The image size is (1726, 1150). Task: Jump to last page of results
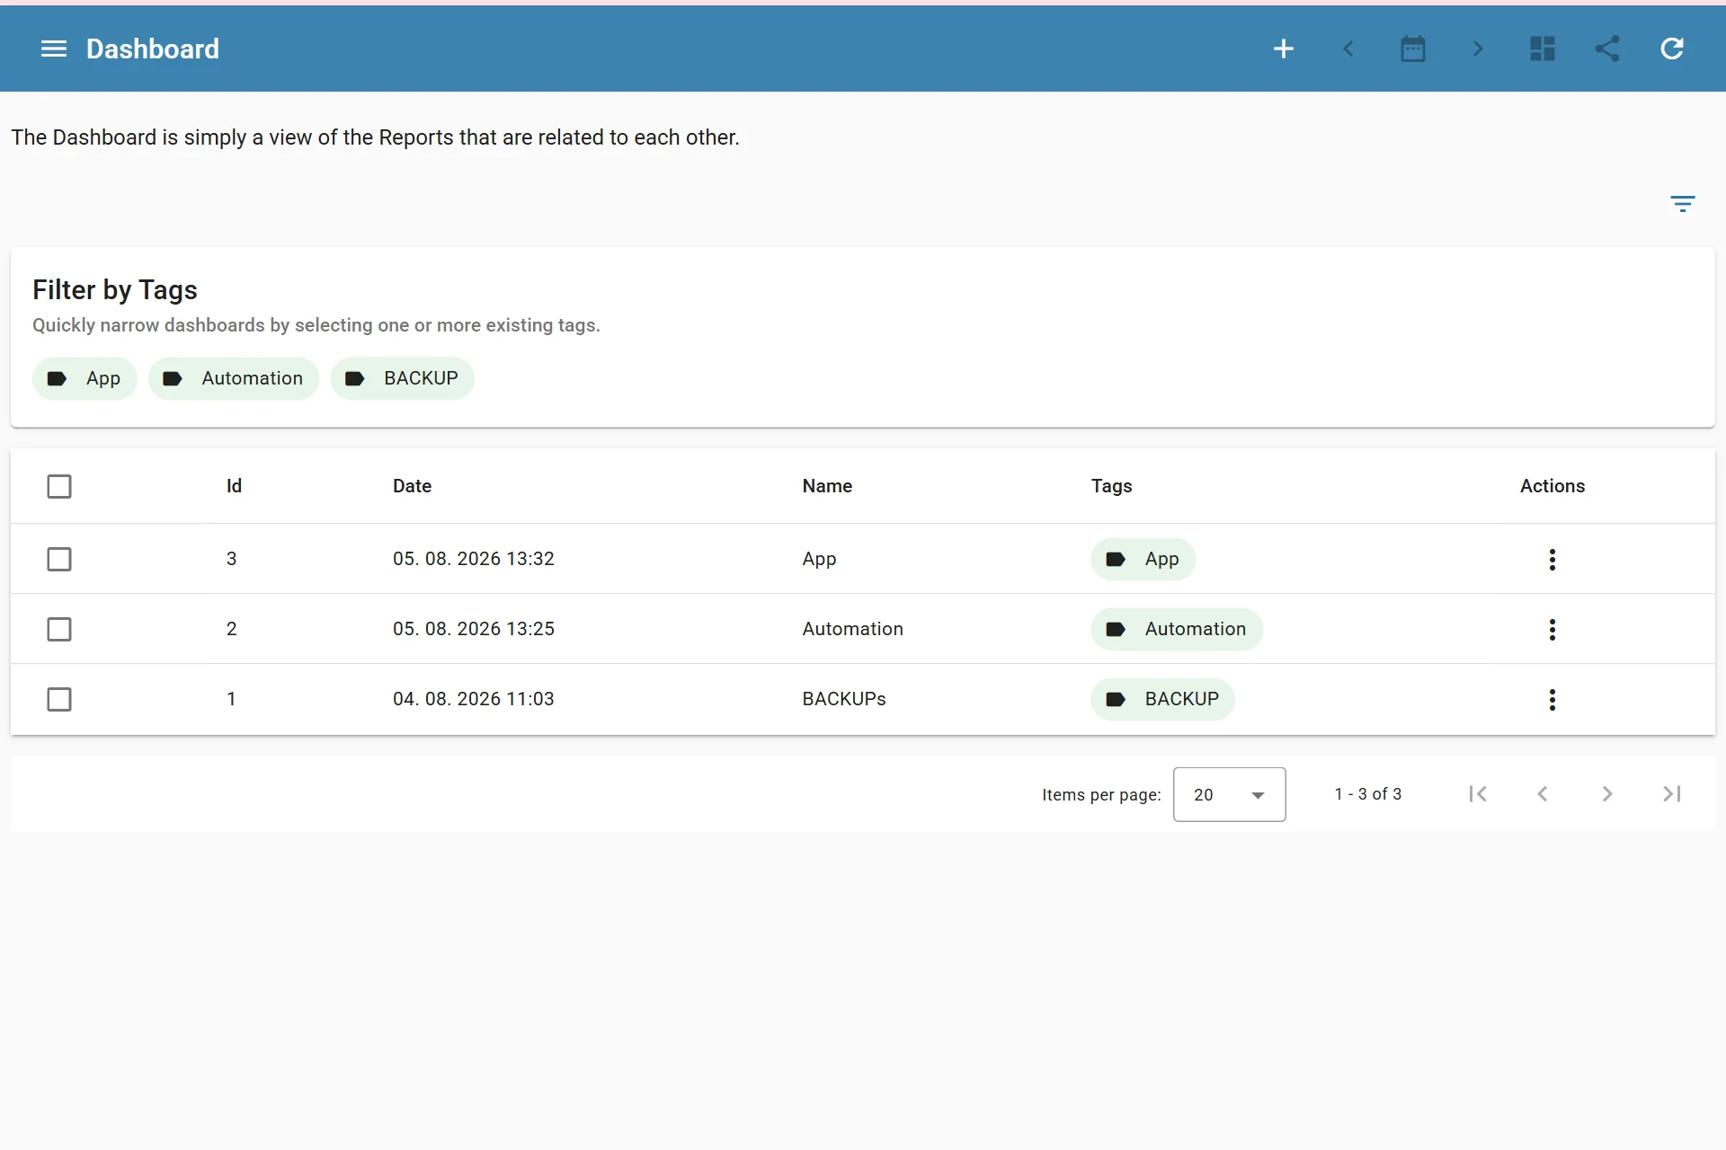(1672, 794)
